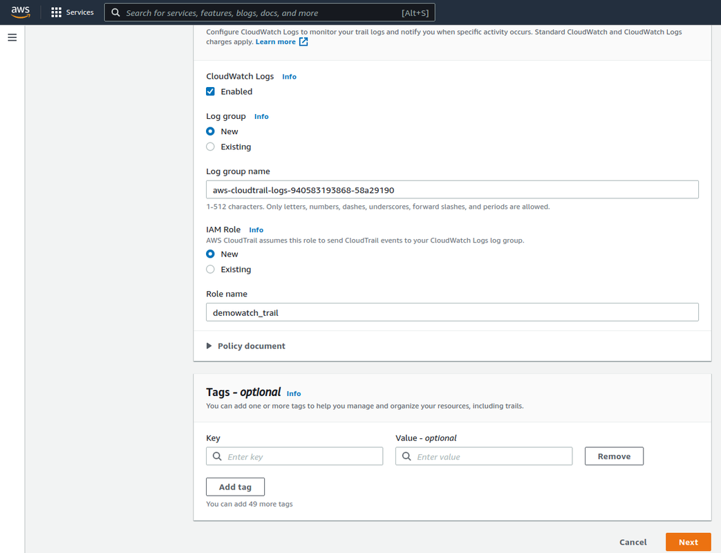Click the Log group name input field
Image resolution: width=721 pixels, height=553 pixels.
(452, 190)
